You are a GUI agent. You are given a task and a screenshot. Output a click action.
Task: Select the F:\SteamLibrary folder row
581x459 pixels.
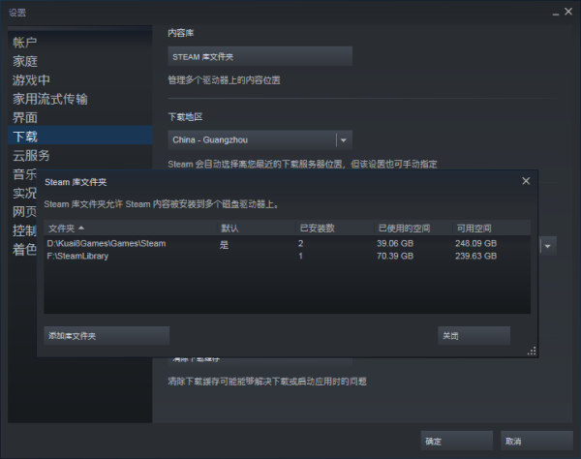[x=288, y=256]
